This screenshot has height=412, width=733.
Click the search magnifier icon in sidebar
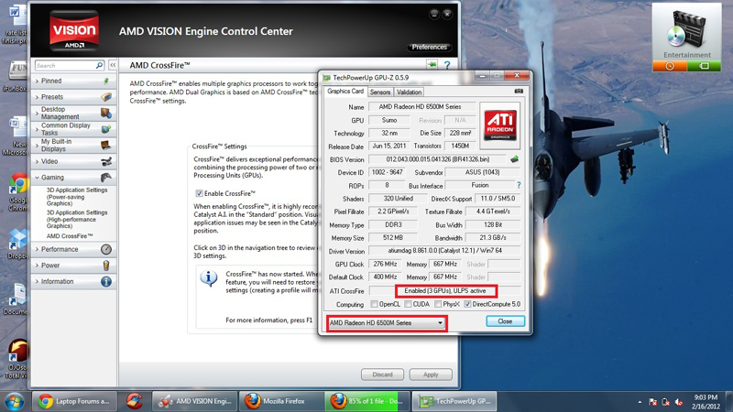click(x=99, y=65)
